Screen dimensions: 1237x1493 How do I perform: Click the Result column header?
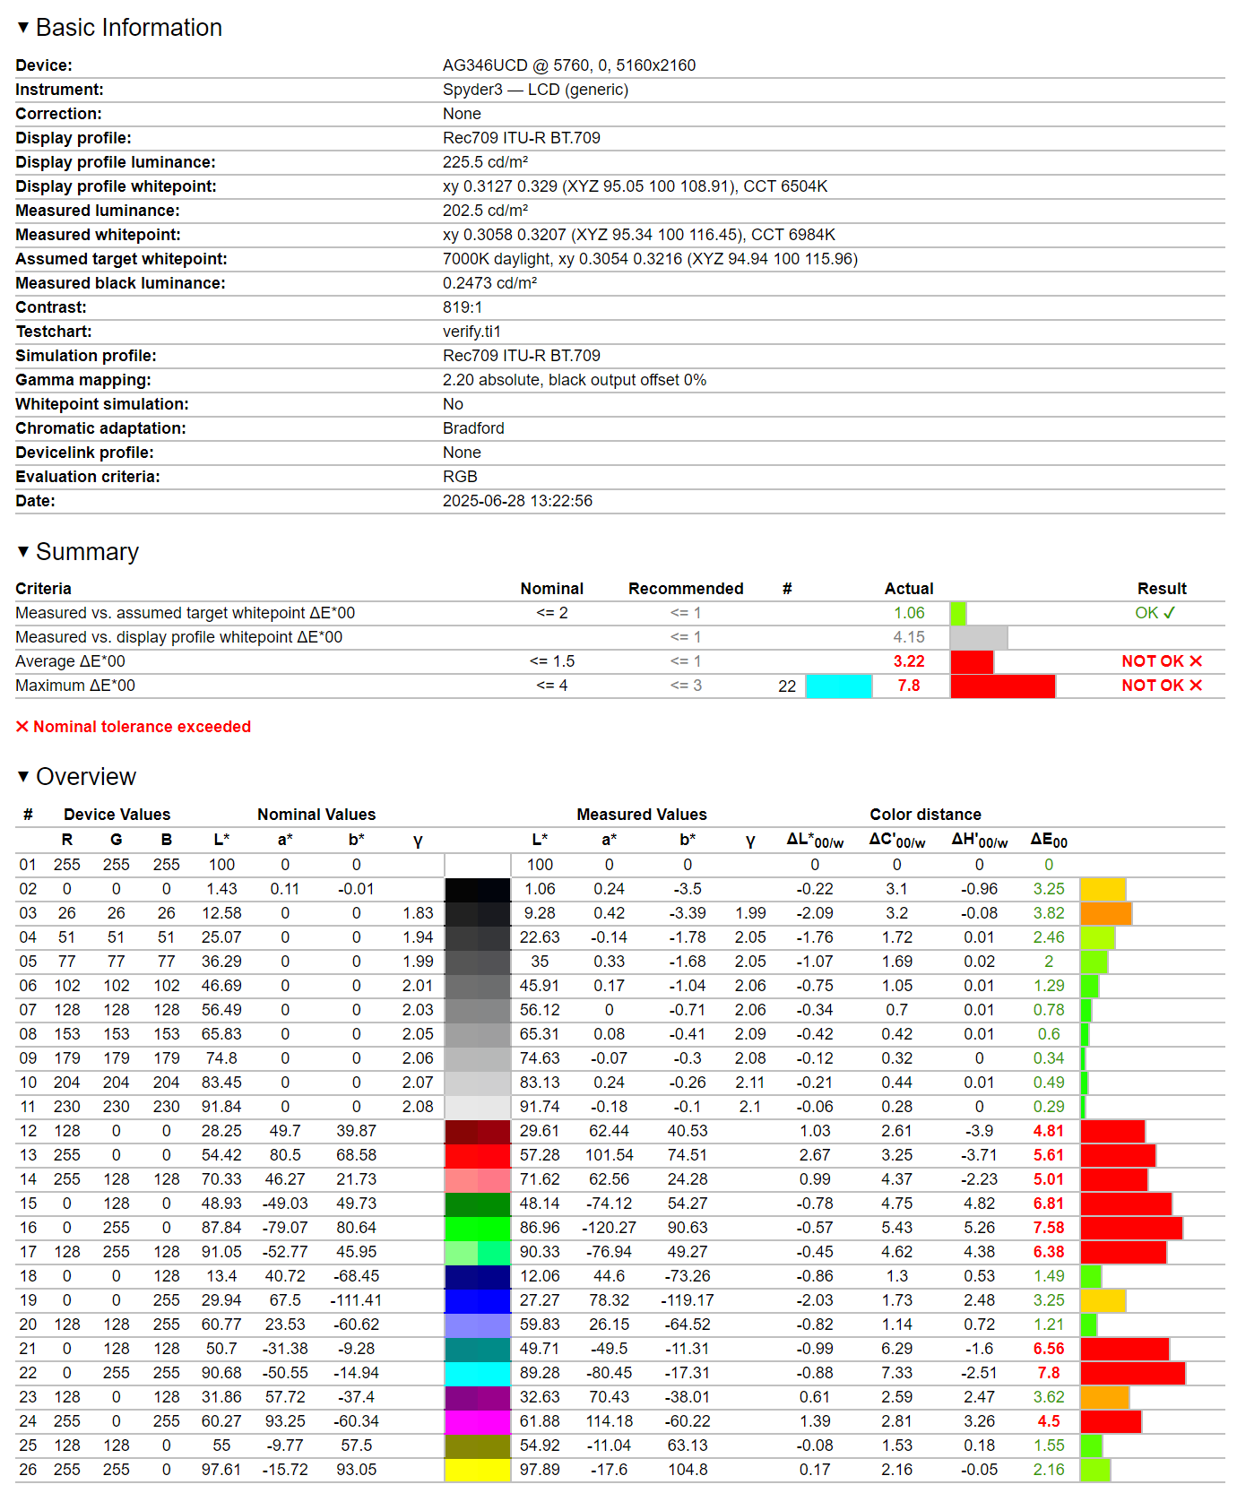(x=1161, y=589)
